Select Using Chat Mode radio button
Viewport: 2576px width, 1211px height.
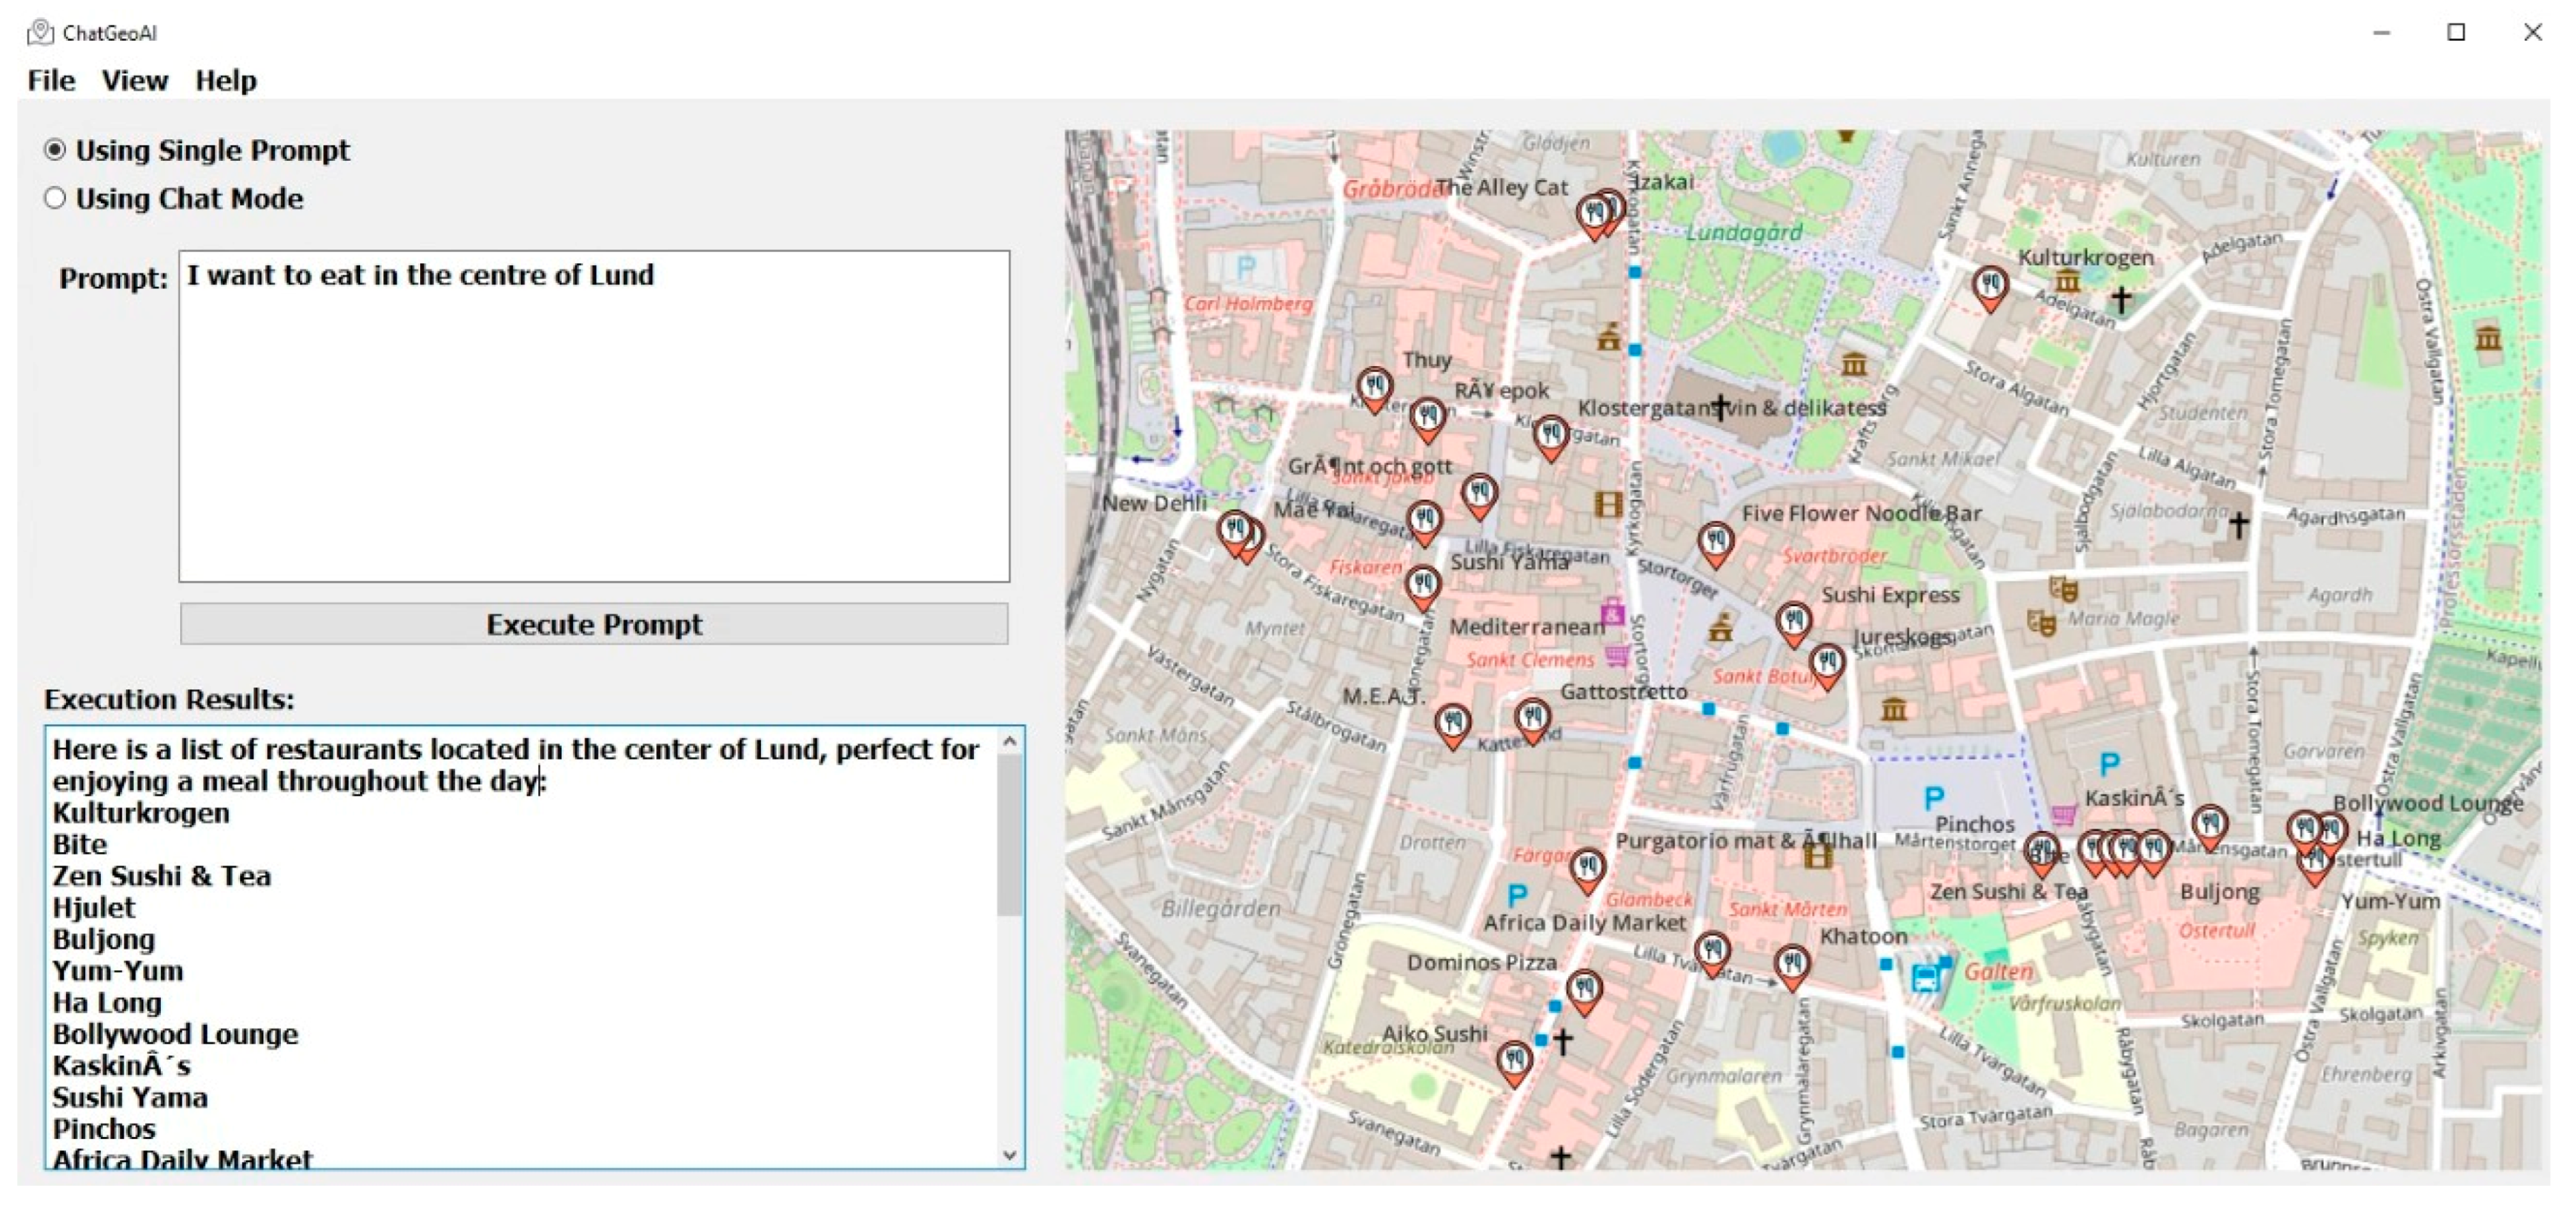coord(55,198)
